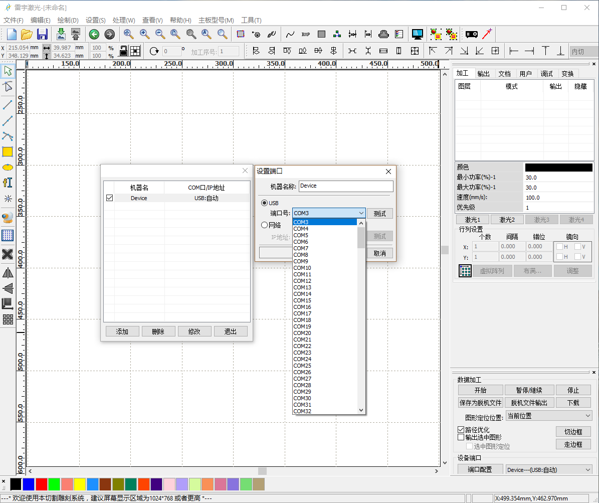This screenshot has width=599, height=503.
Task: Select the text tool
Action: (8, 183)
